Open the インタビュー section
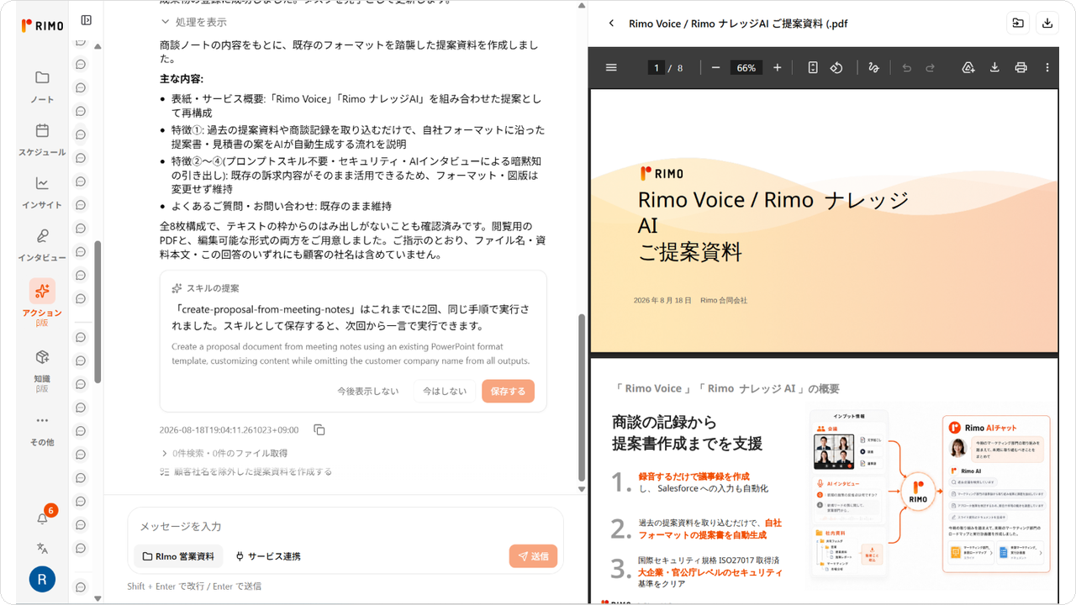1076x605 pixels. click(42, 245)
